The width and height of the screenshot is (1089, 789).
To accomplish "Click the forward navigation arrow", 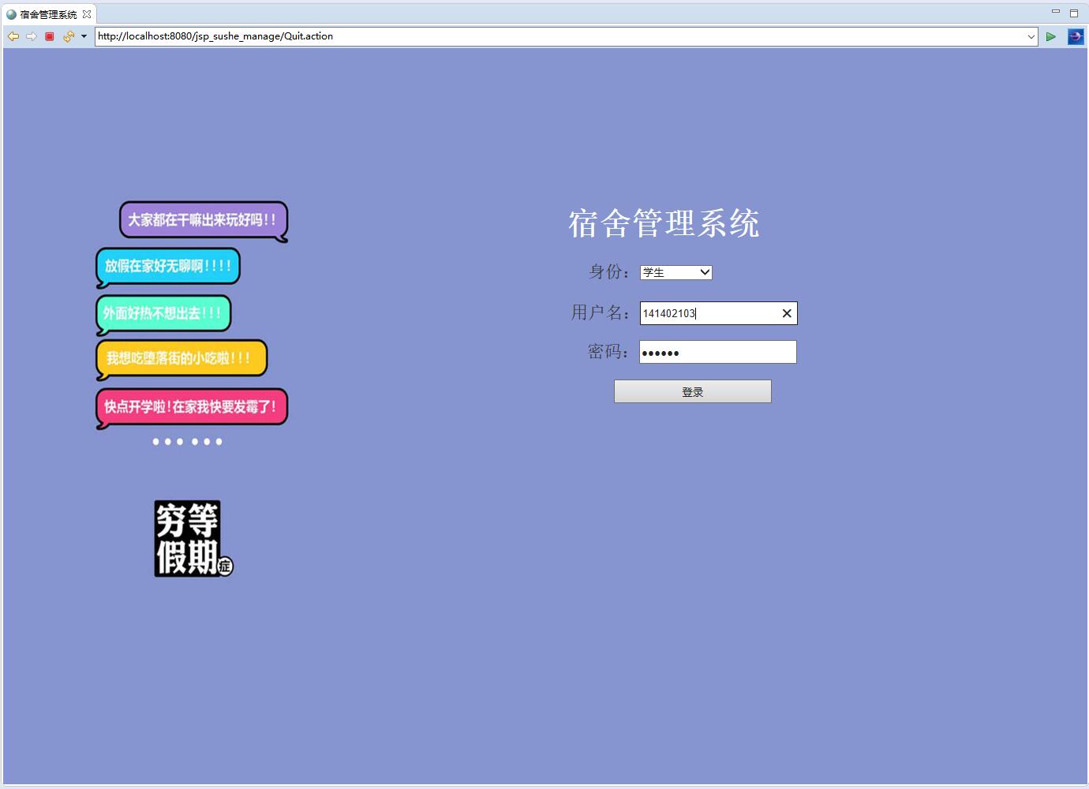I will [x=31, y=36].
